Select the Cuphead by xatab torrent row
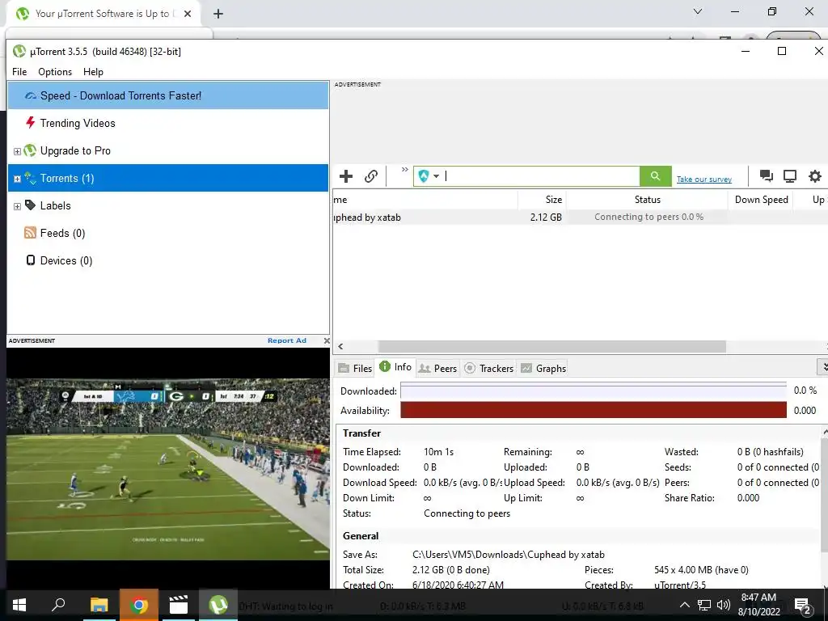 (x=580, y=217)
